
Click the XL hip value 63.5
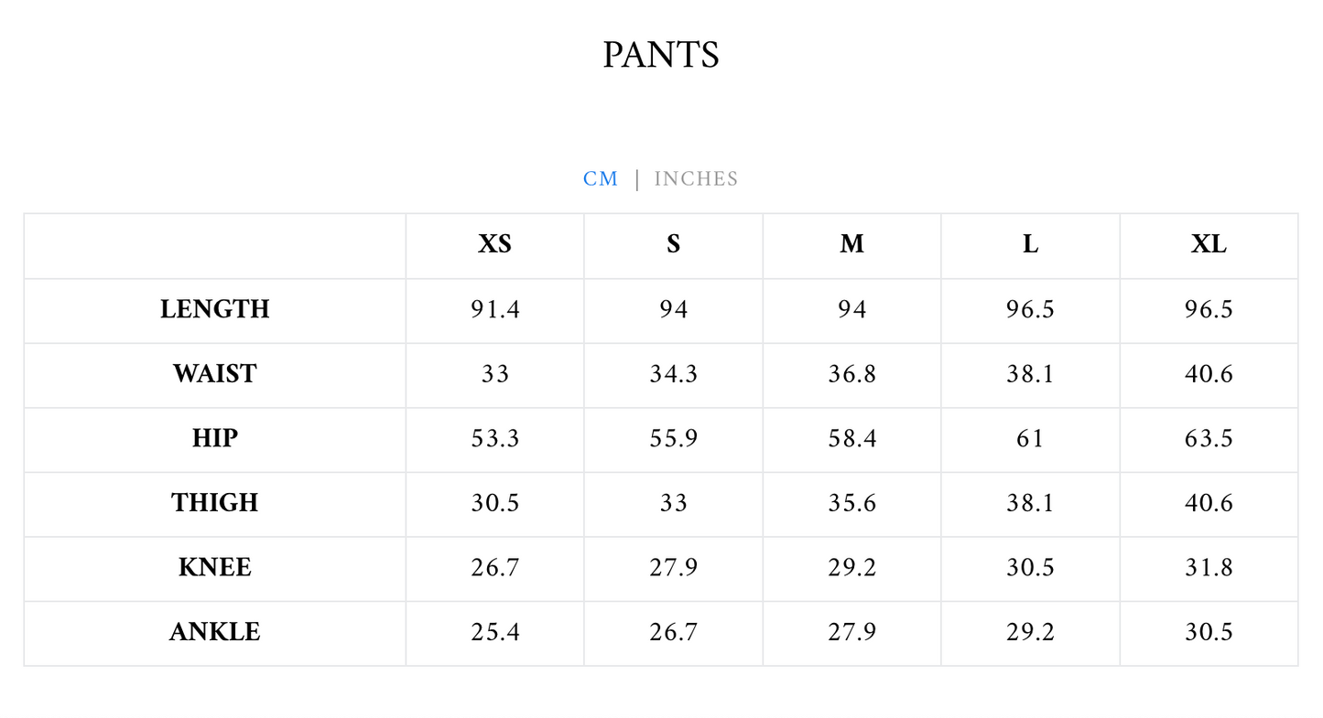pyautogui.click(x=1209, y=439)
